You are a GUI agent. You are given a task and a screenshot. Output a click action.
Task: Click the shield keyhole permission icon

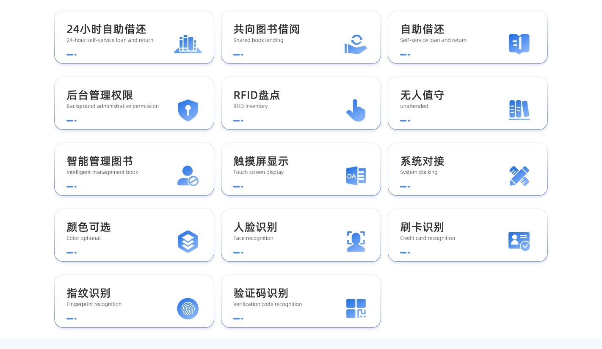(x=188, y=110)
